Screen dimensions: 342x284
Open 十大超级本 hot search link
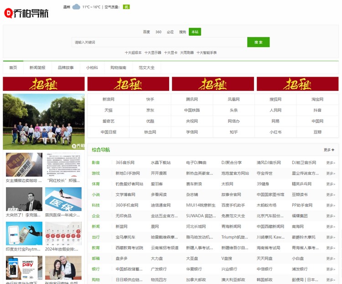[x=133, y=53]
